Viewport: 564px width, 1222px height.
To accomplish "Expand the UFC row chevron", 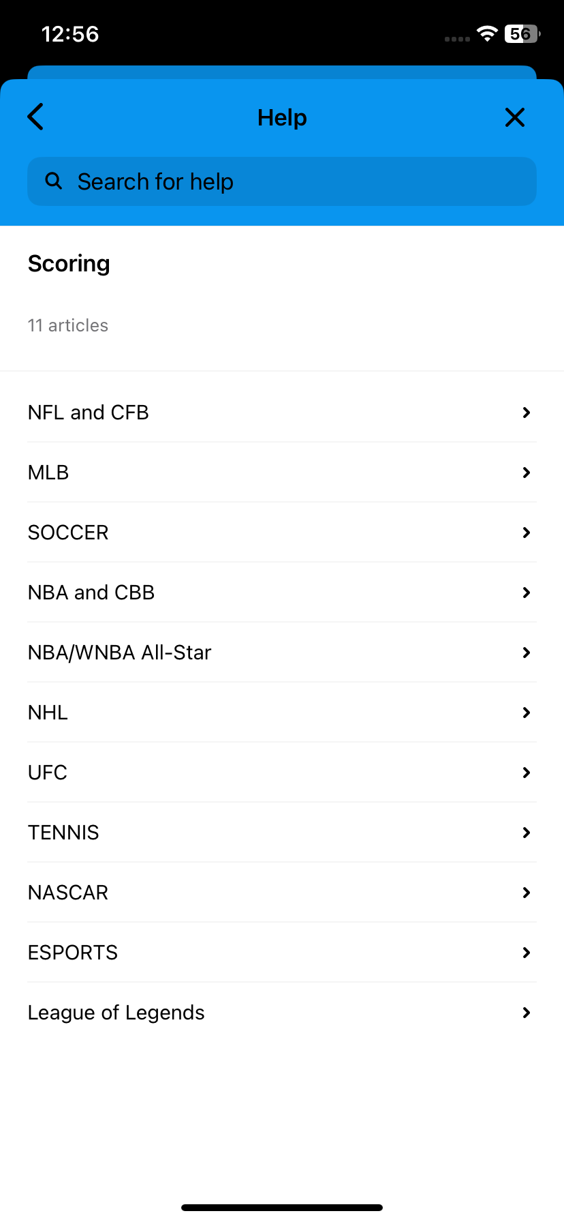I will [527, 773].
